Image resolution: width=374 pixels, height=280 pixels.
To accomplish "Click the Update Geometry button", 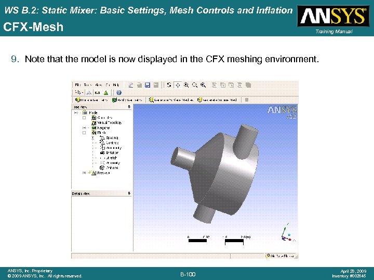I will coord(91,100).
